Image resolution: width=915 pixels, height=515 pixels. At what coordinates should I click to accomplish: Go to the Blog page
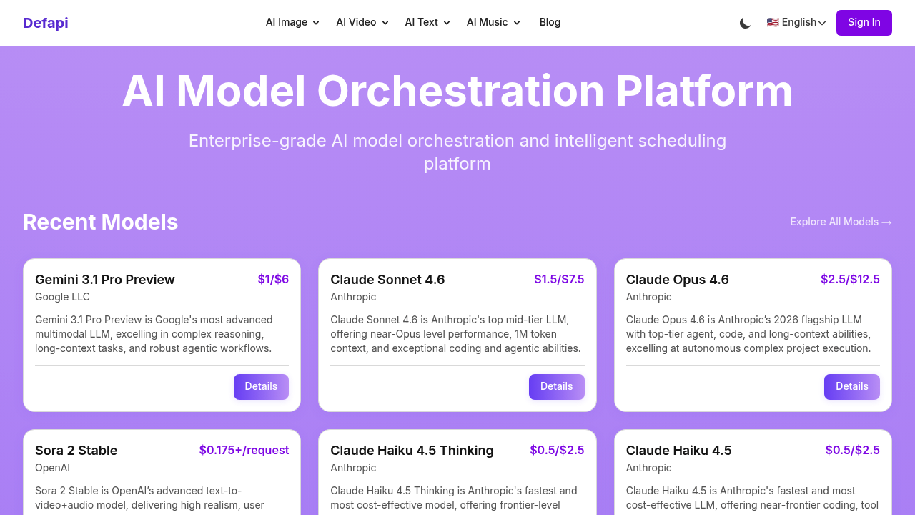550,22
